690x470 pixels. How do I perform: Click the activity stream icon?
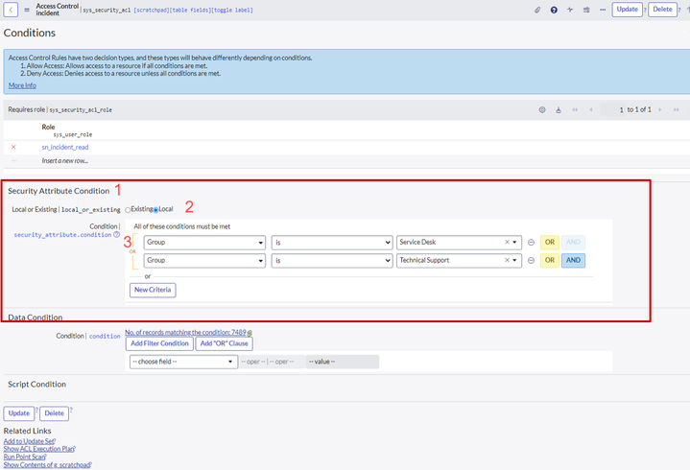coord(570,10)
